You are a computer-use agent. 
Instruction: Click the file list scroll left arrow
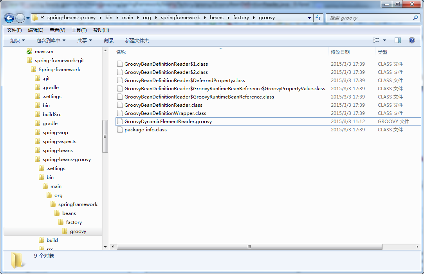pyautogui.click(x=113, y=247)
